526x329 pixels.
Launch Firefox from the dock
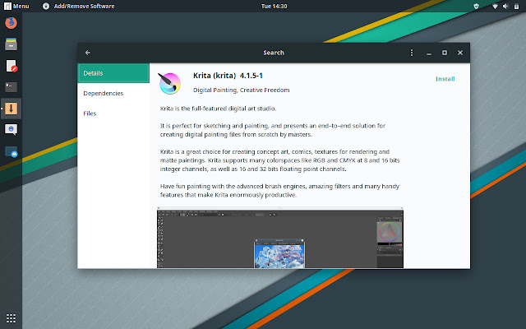pos(11,23)
